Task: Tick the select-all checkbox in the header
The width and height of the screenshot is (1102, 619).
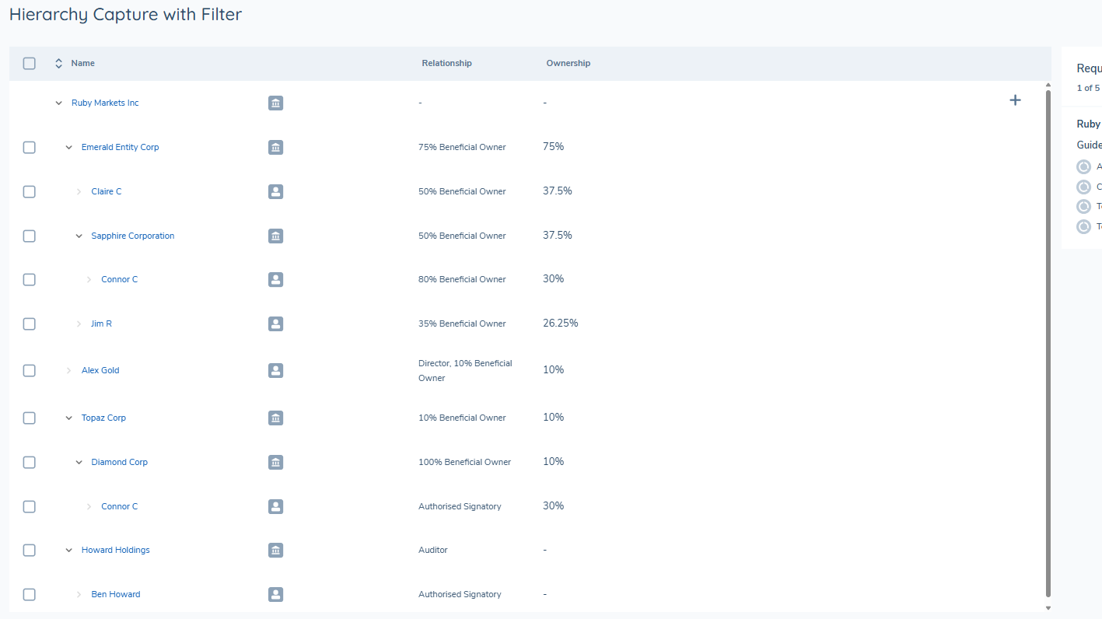Action: tap(30, 64)
